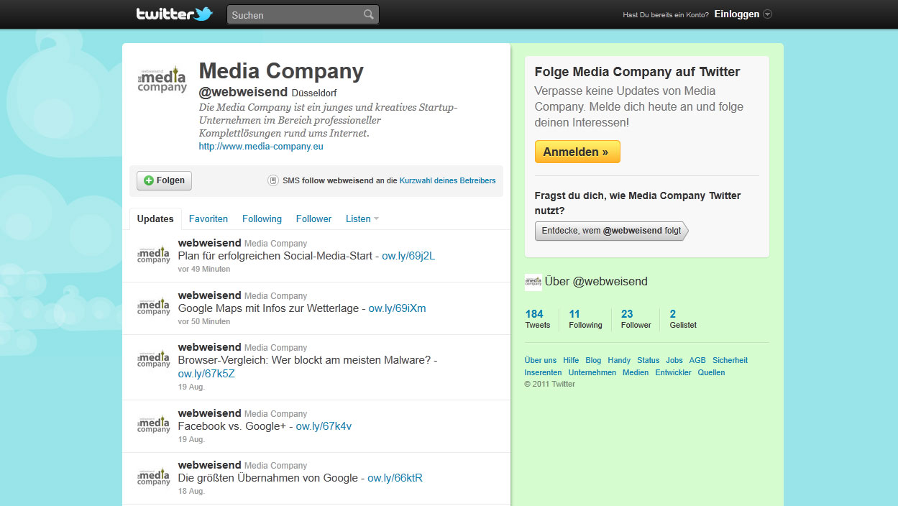Click the search magnifier icon
Screen dimensions: 898x506
click(369, 14)
